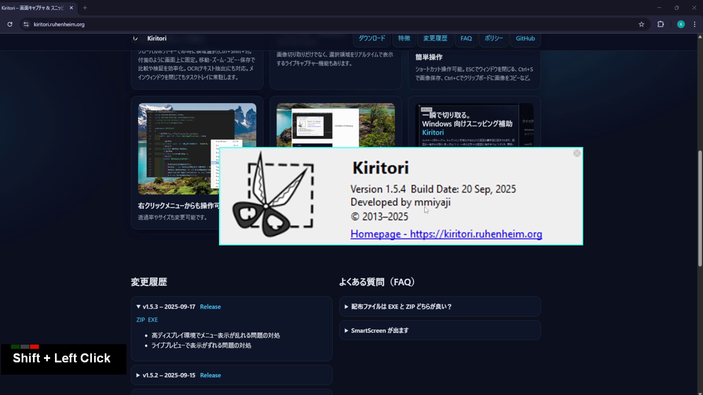
Task: Download the v1.5.3 ZIP file
Action: tap(141, 320)
